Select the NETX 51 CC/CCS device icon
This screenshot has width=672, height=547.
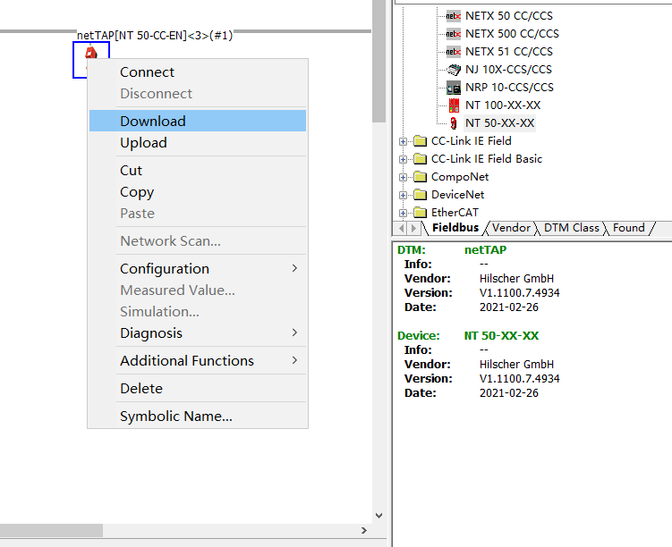(x=454, y=52)
